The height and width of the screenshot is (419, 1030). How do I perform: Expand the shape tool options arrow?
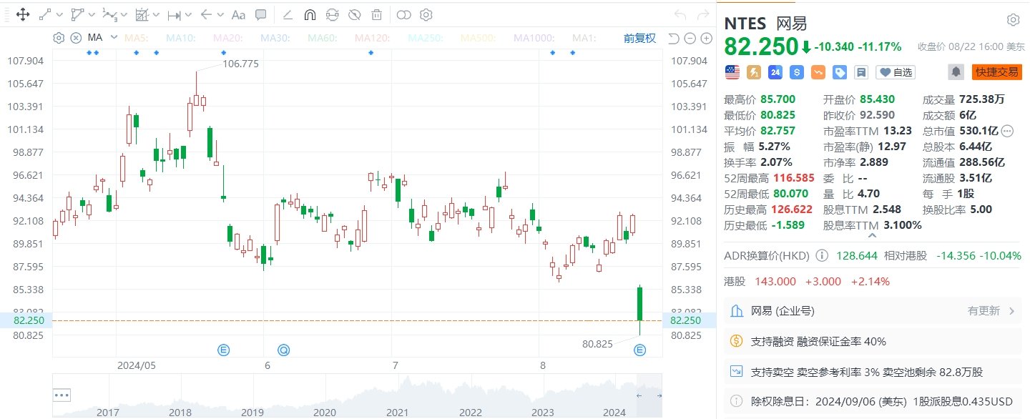(92, 15)
